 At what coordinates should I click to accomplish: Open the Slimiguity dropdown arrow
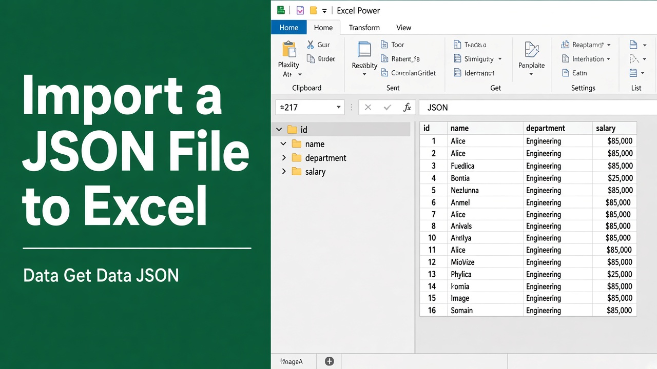click(x=500, y=59)
